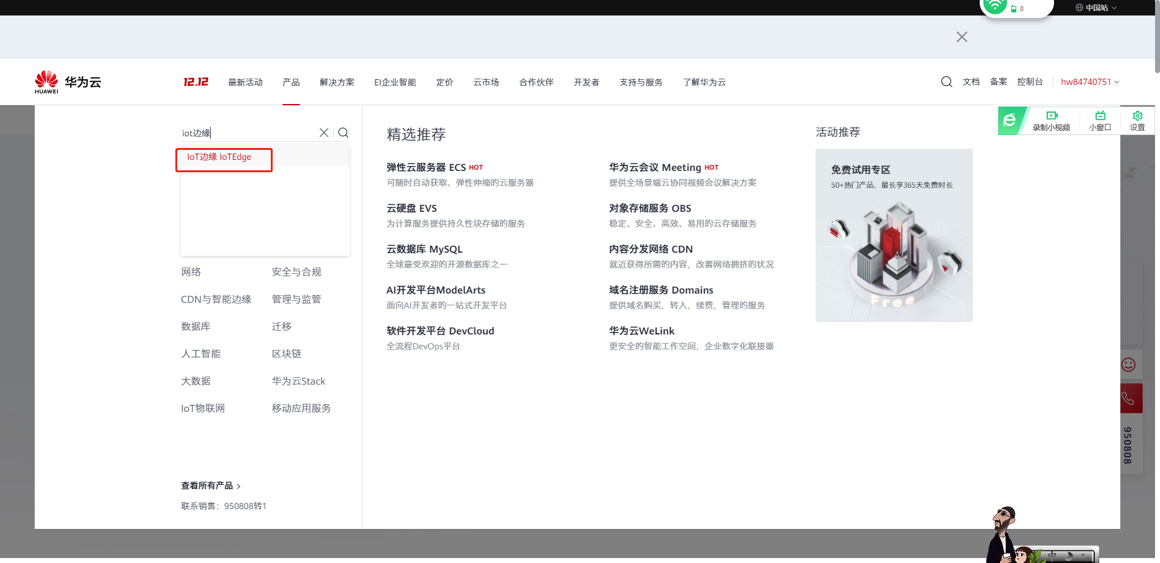Go to 备案 filing page
The image size is (1160, 563).
tap(999, 82)
